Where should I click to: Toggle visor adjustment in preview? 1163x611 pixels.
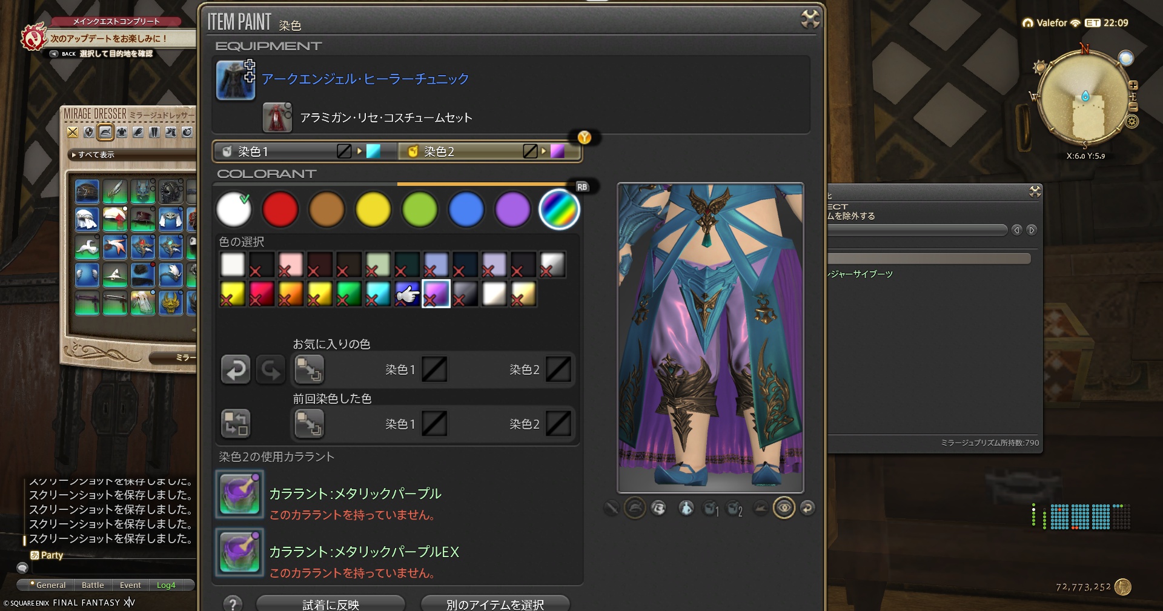(658, 508)
